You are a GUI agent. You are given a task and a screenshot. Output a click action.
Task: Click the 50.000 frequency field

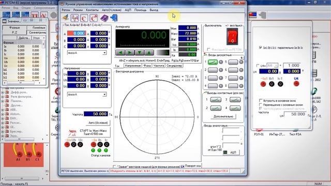[96, 114]
